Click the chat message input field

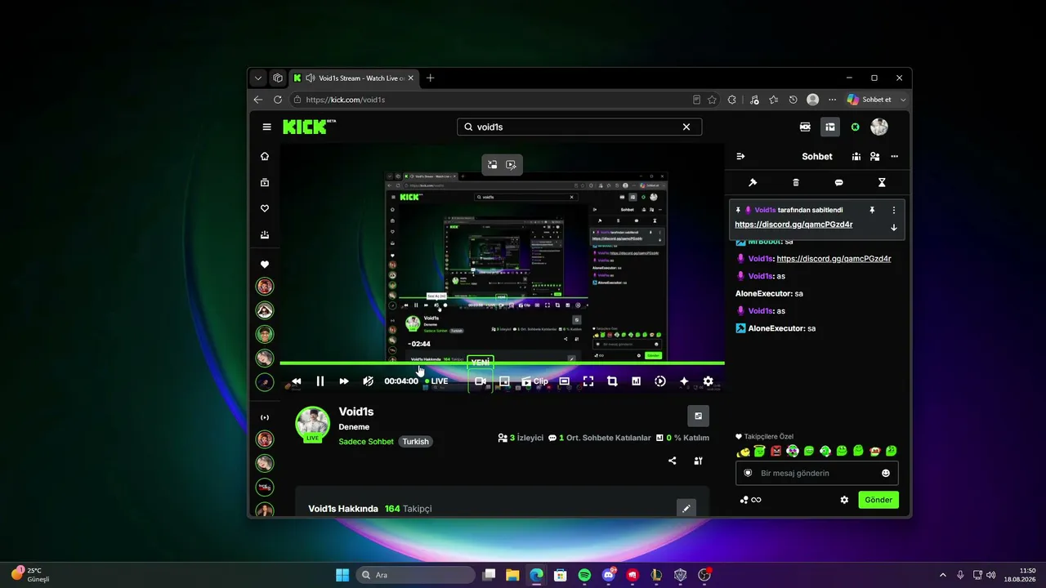tap(817, 473)
